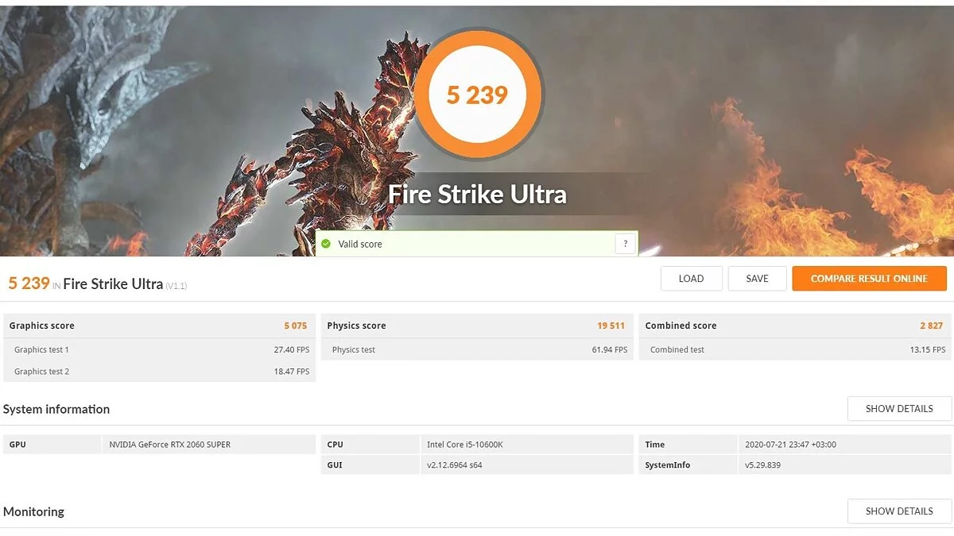Click the 27.40 FPS value

(292, 349)
